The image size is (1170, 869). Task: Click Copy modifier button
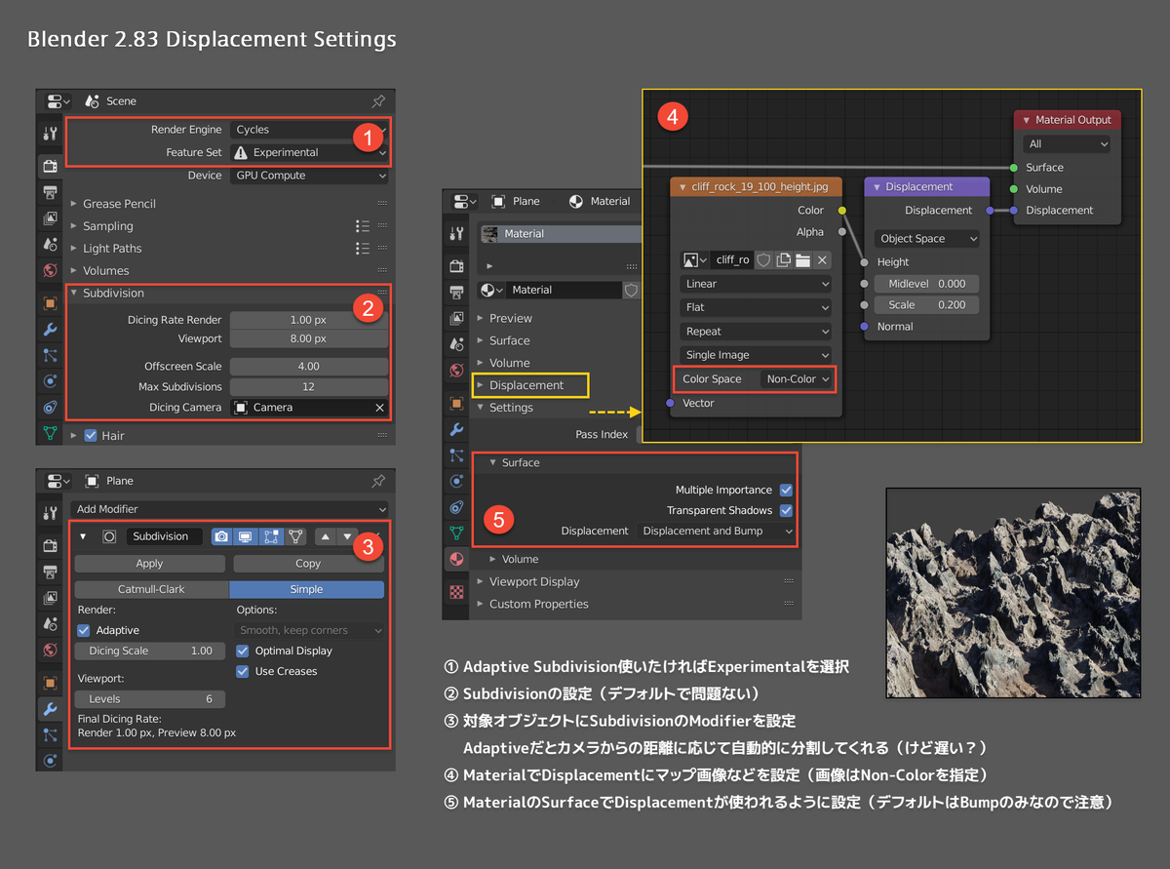tap(308, 564)
